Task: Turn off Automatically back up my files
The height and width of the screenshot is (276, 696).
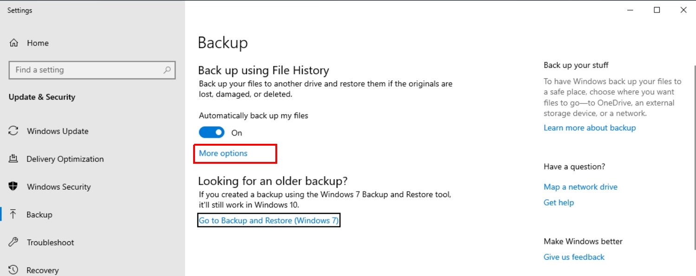Action: pyautogui.click(x=212, y=133)
